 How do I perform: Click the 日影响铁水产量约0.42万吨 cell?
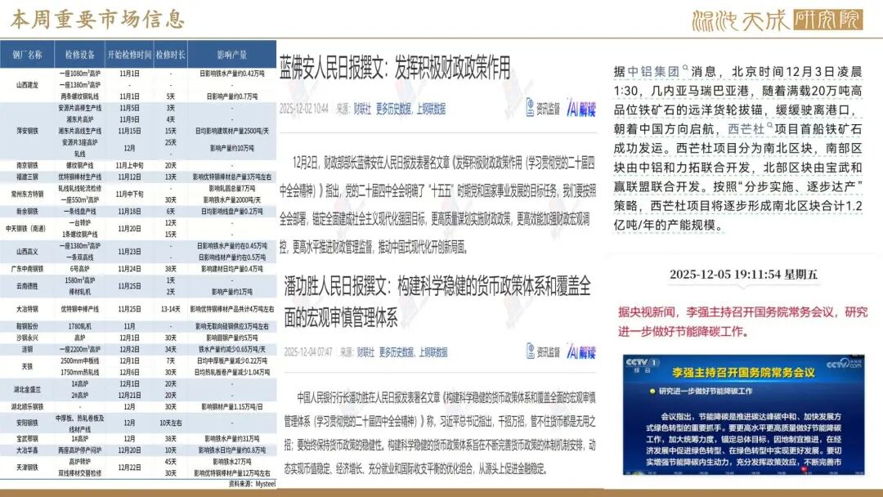click(232, 74)
